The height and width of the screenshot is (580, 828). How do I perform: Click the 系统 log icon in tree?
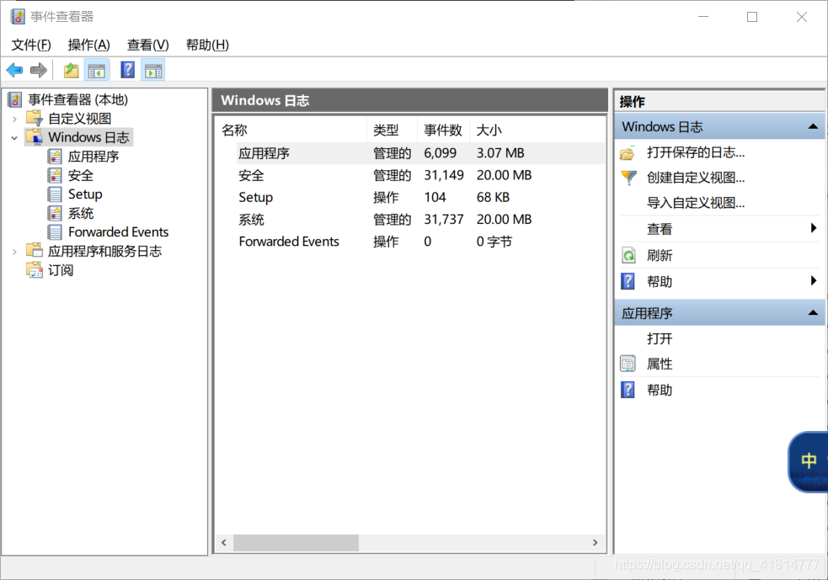55,213
